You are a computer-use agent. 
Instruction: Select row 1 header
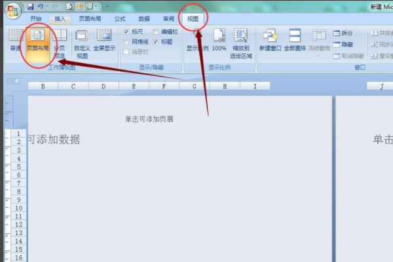click(18, 134)
